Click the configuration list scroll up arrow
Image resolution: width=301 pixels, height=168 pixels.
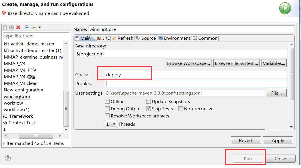tap(66, 44)
